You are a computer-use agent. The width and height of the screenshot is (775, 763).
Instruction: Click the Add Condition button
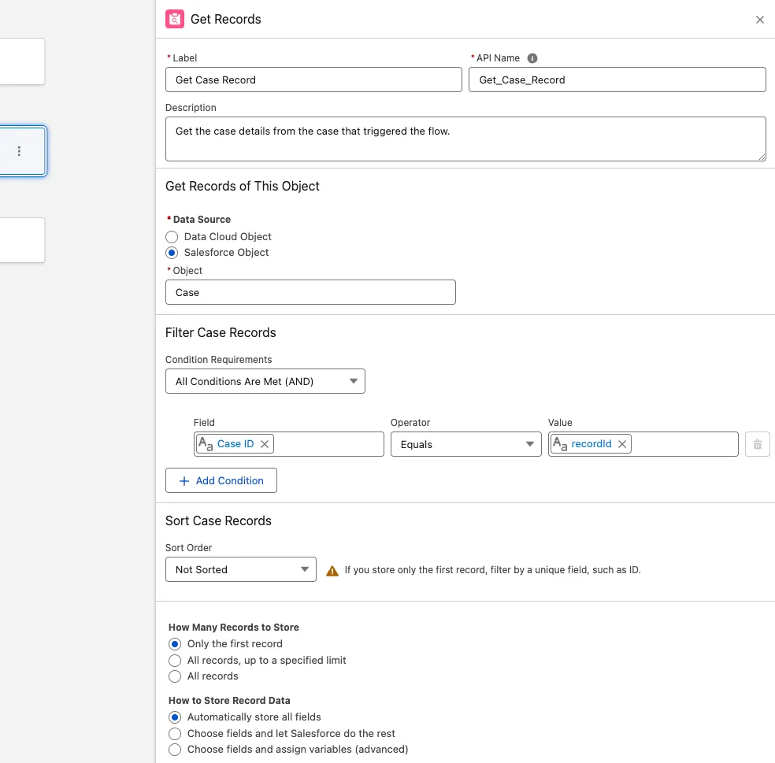(x=221, y=480)
